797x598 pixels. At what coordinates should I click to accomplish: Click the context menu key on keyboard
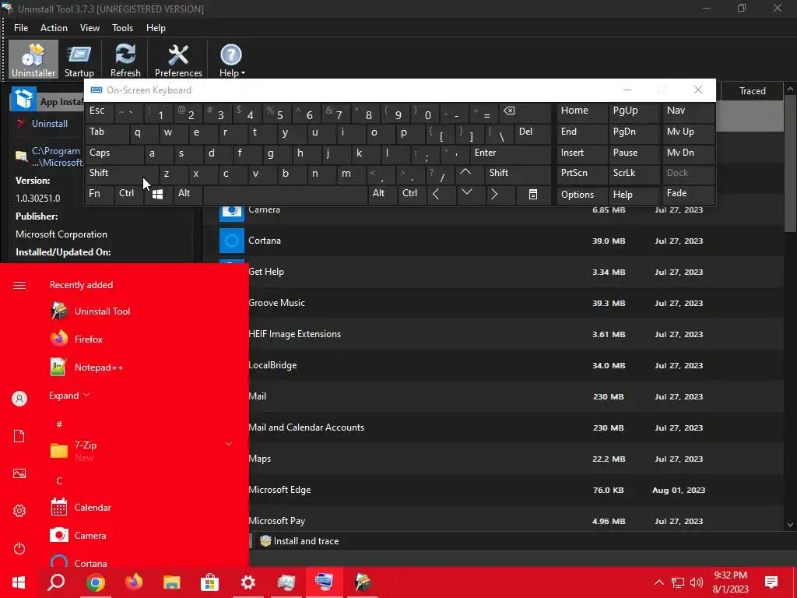coord(533,194)
